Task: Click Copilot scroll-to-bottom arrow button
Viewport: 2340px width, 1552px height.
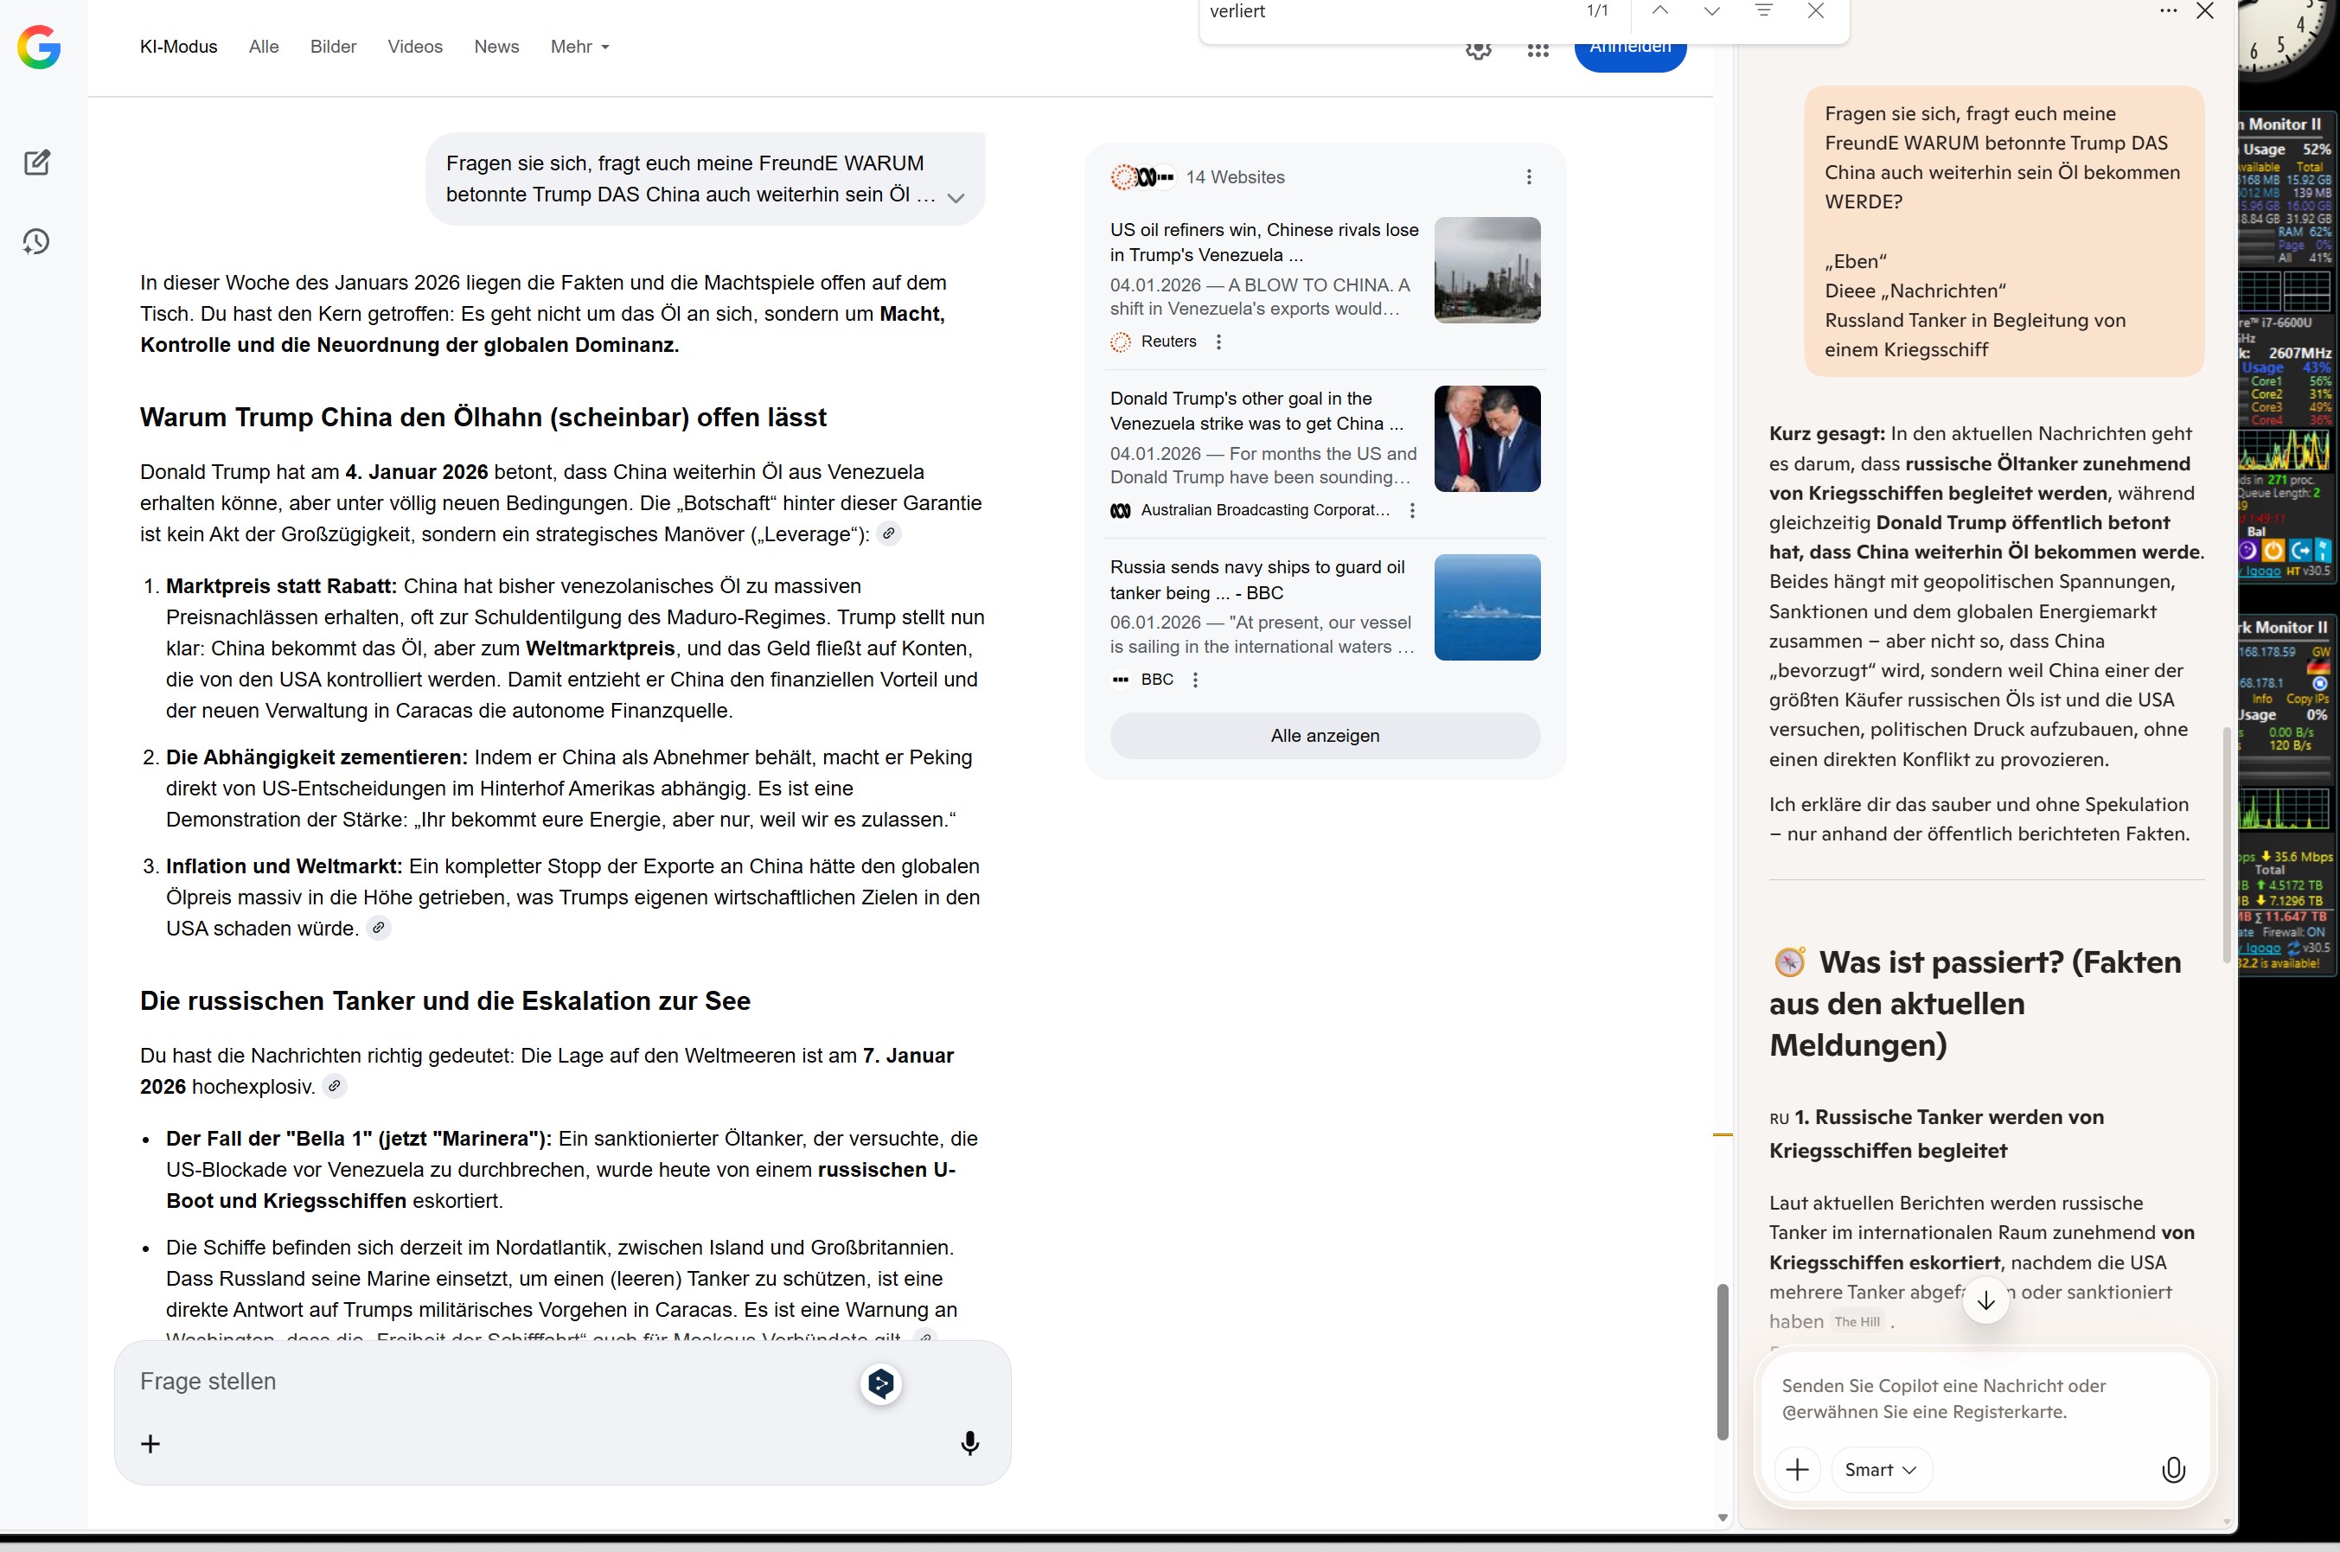Action: pos(1985,1300)
